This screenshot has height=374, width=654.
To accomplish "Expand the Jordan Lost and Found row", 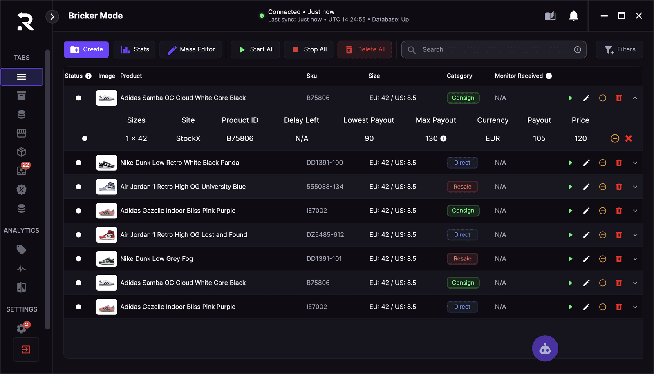I will point(635,235).
